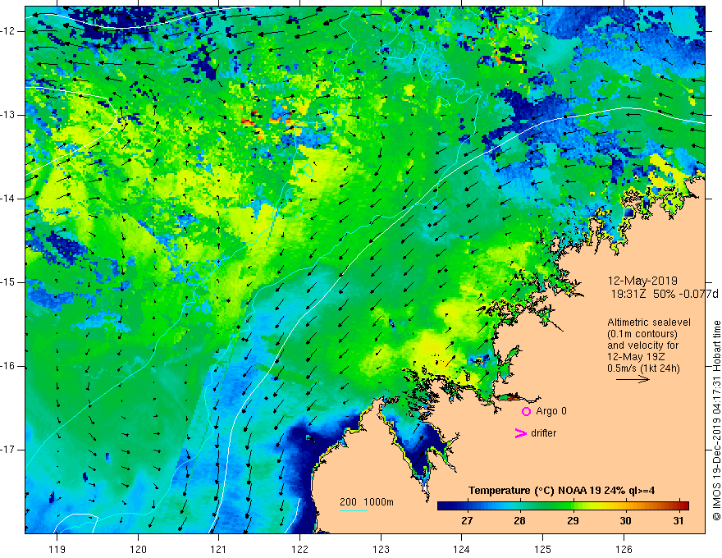Click the 'and velocity for' caption line
722x558 pixels.
(642, 345)
